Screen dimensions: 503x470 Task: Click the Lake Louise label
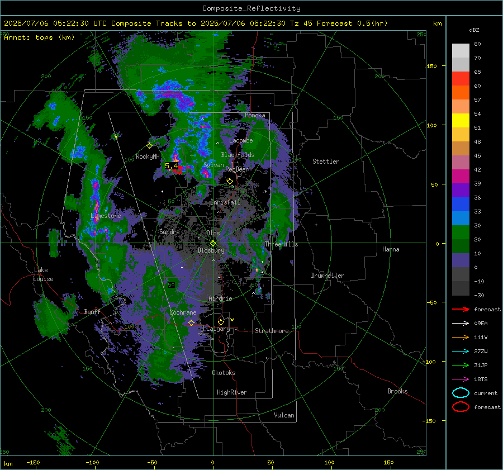(43, 274)
